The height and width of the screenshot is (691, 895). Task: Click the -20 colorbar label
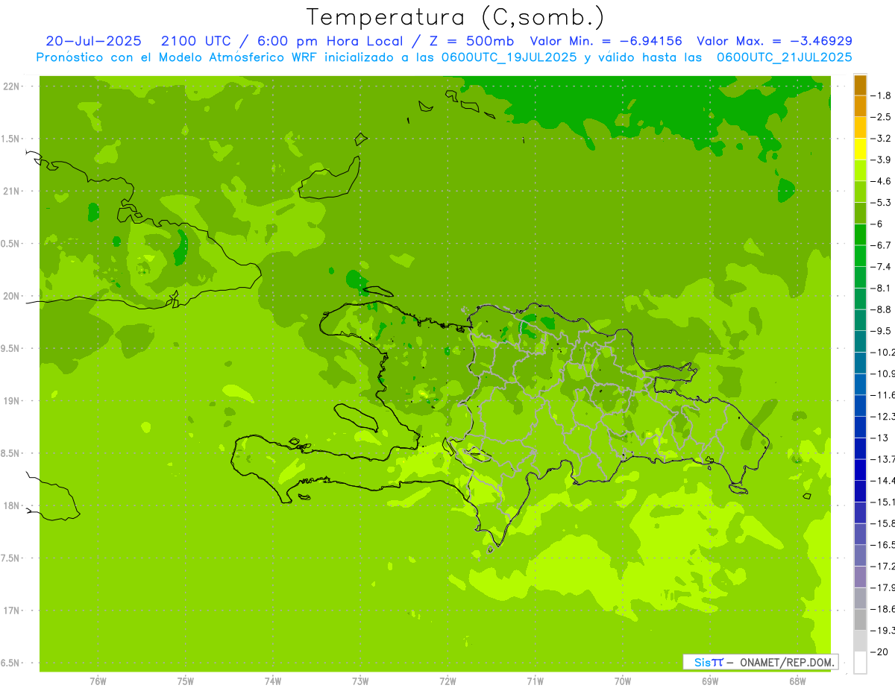(879, 651)
